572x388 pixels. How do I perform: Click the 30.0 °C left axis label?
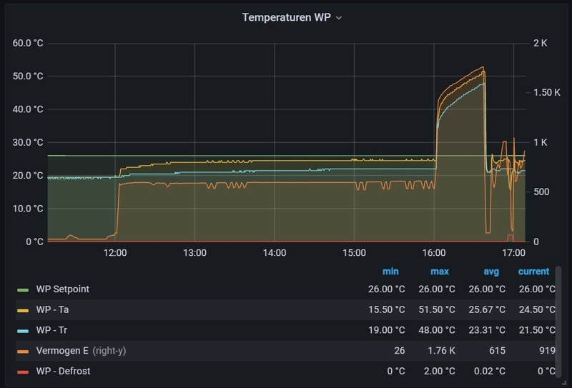(x=28, y=142)
